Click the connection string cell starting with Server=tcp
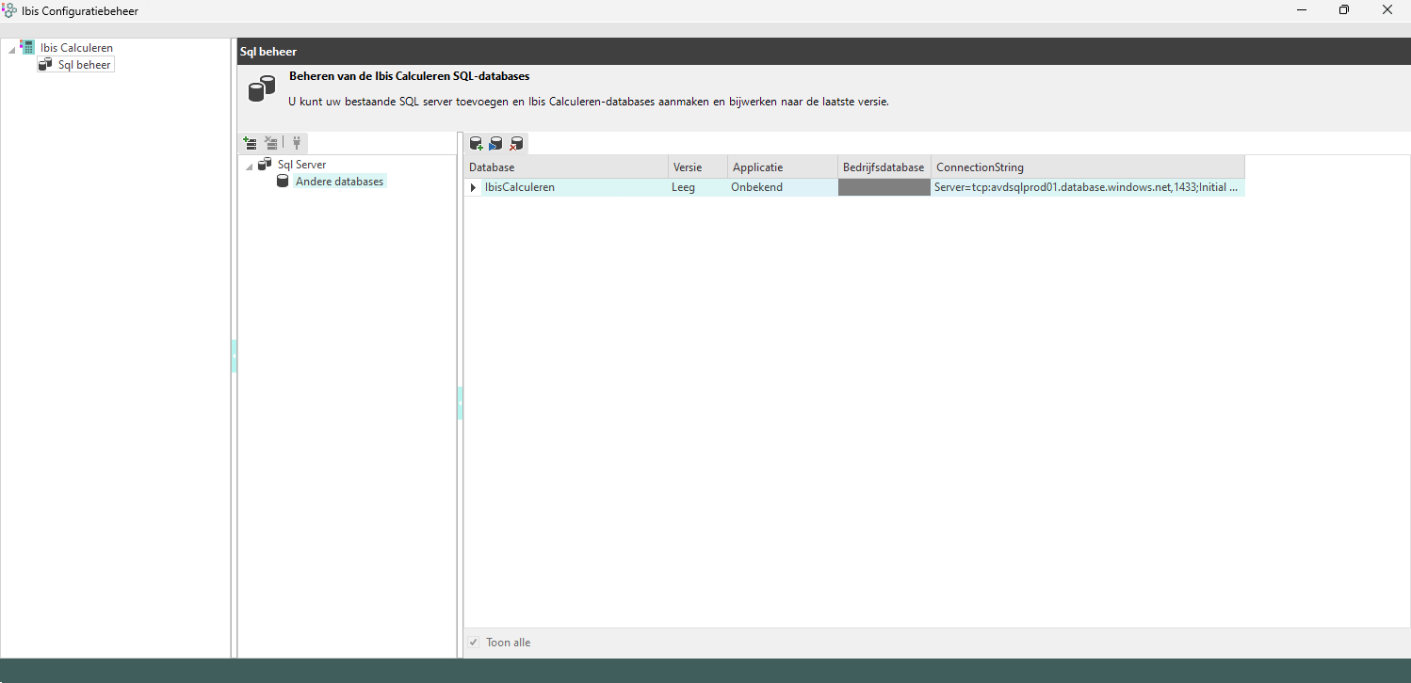1411x683 pixels. tap(1088, 187)
